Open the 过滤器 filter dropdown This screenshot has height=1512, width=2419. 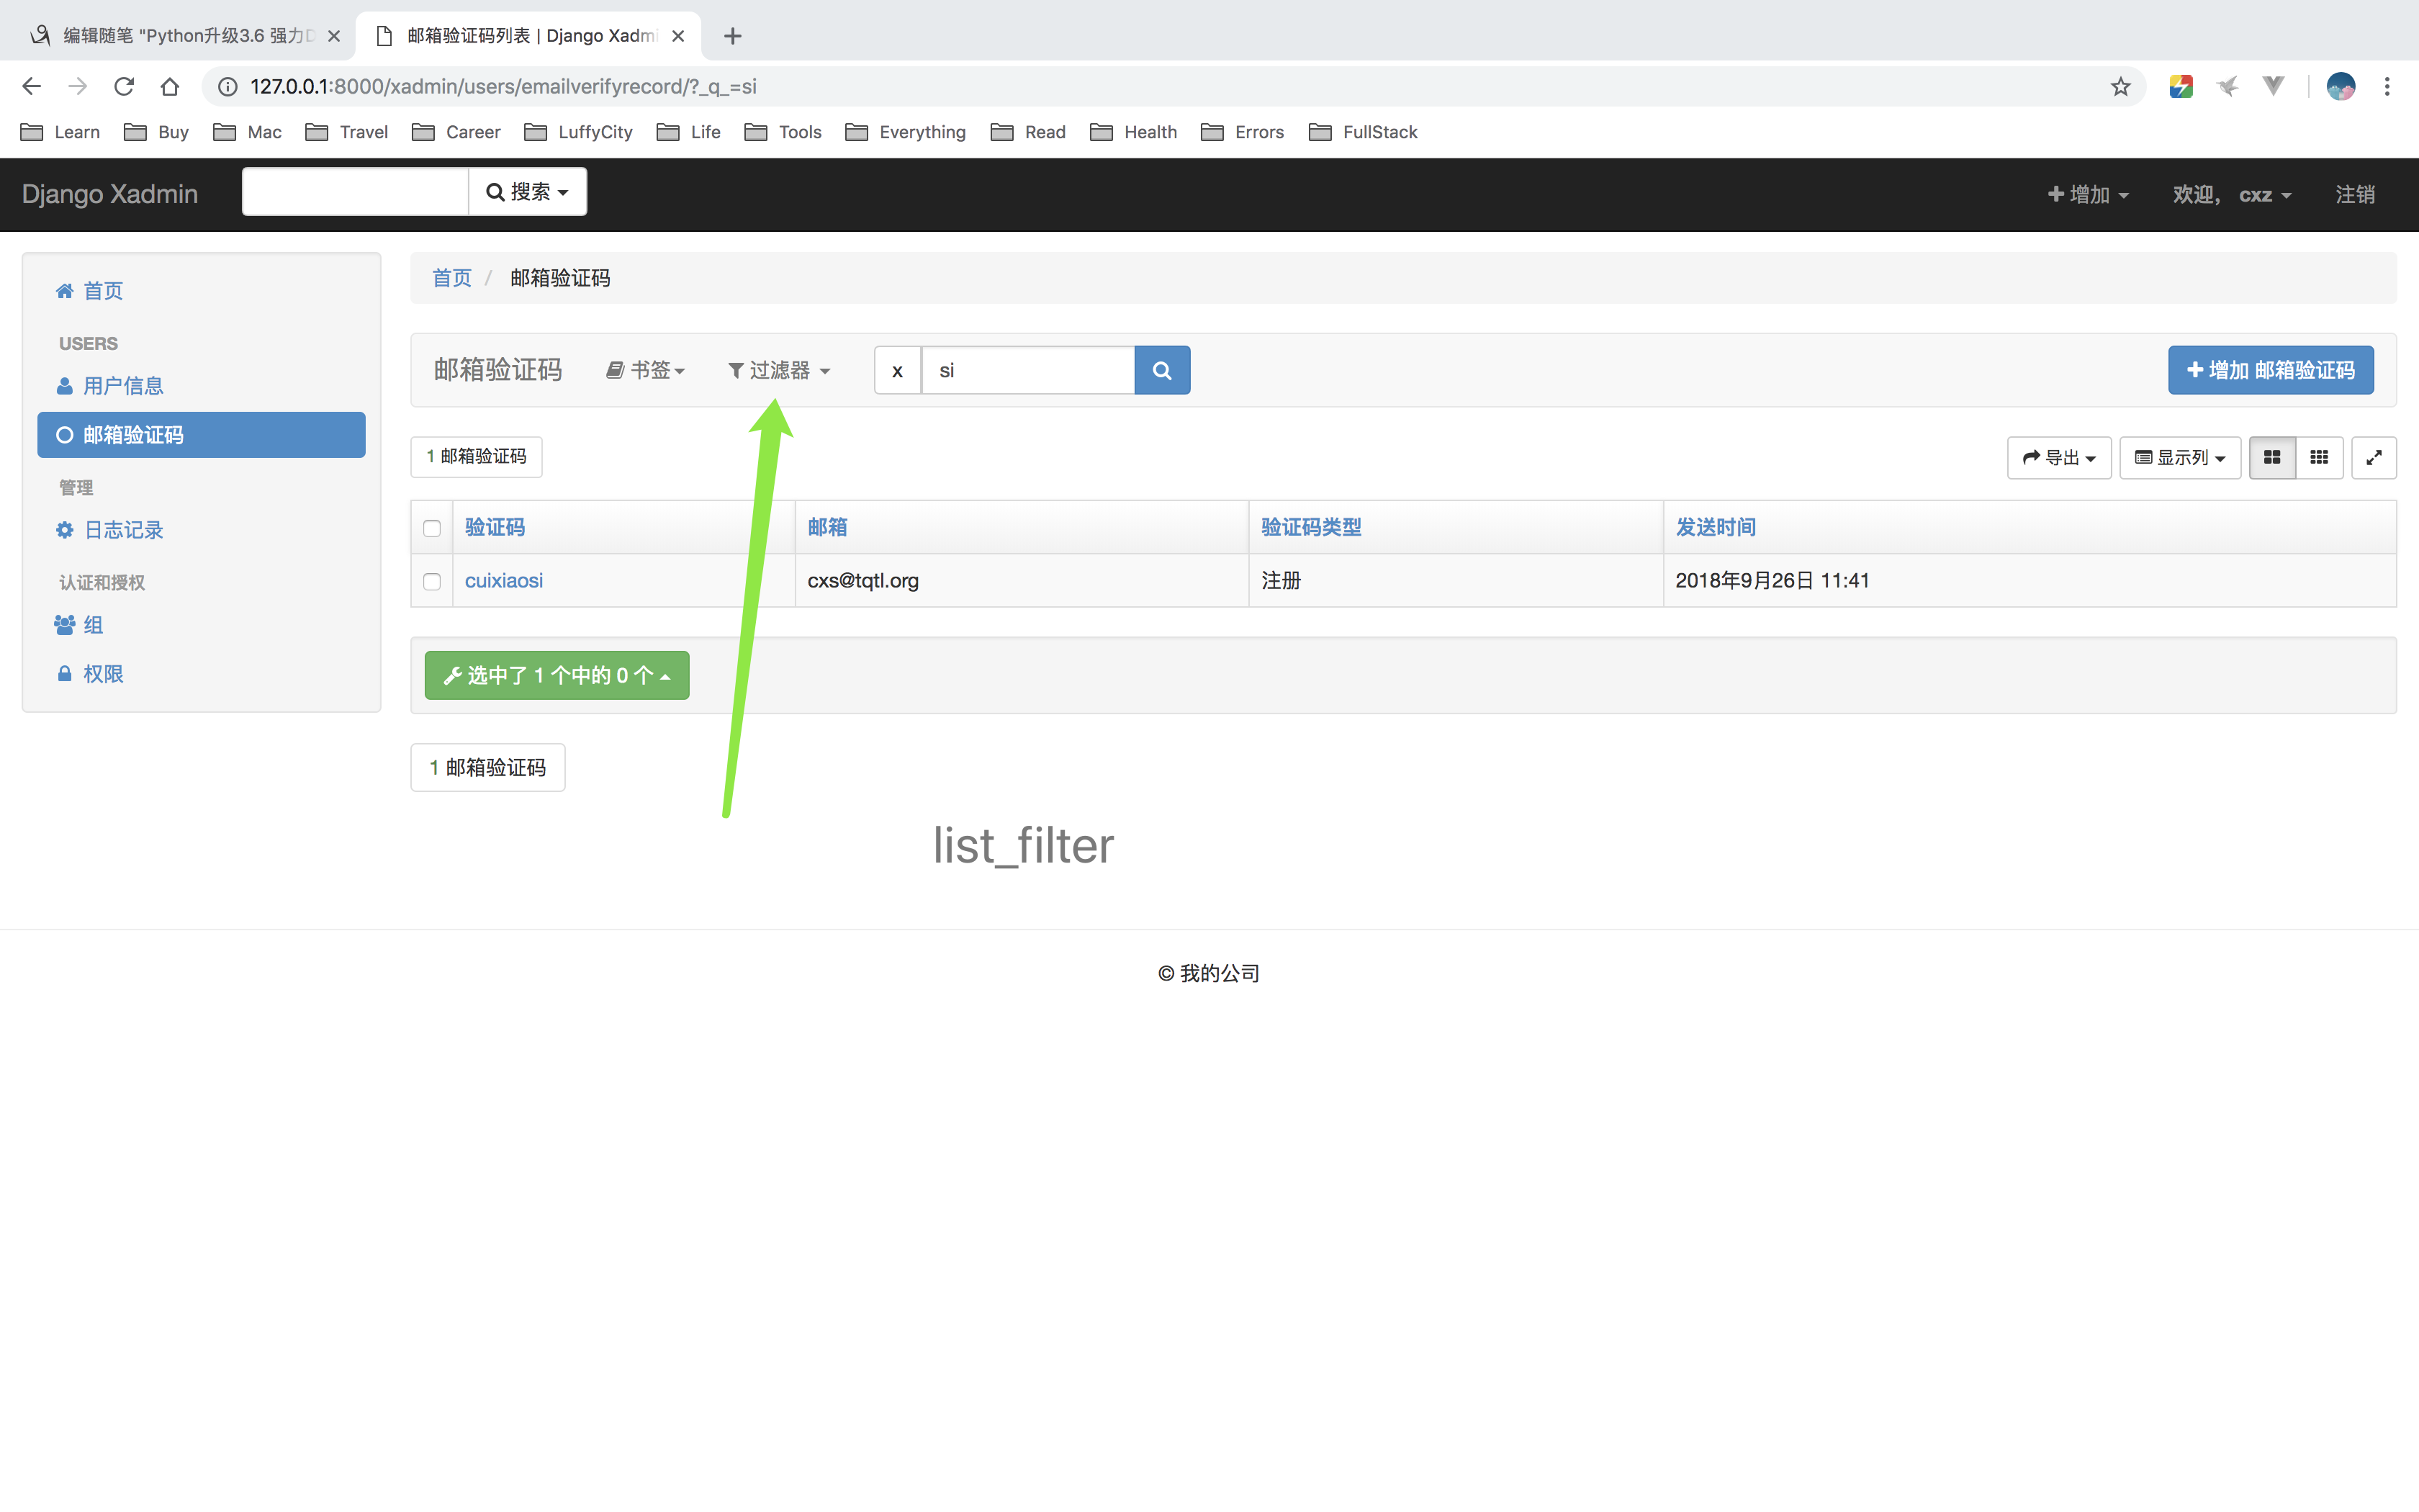point(780,370)
